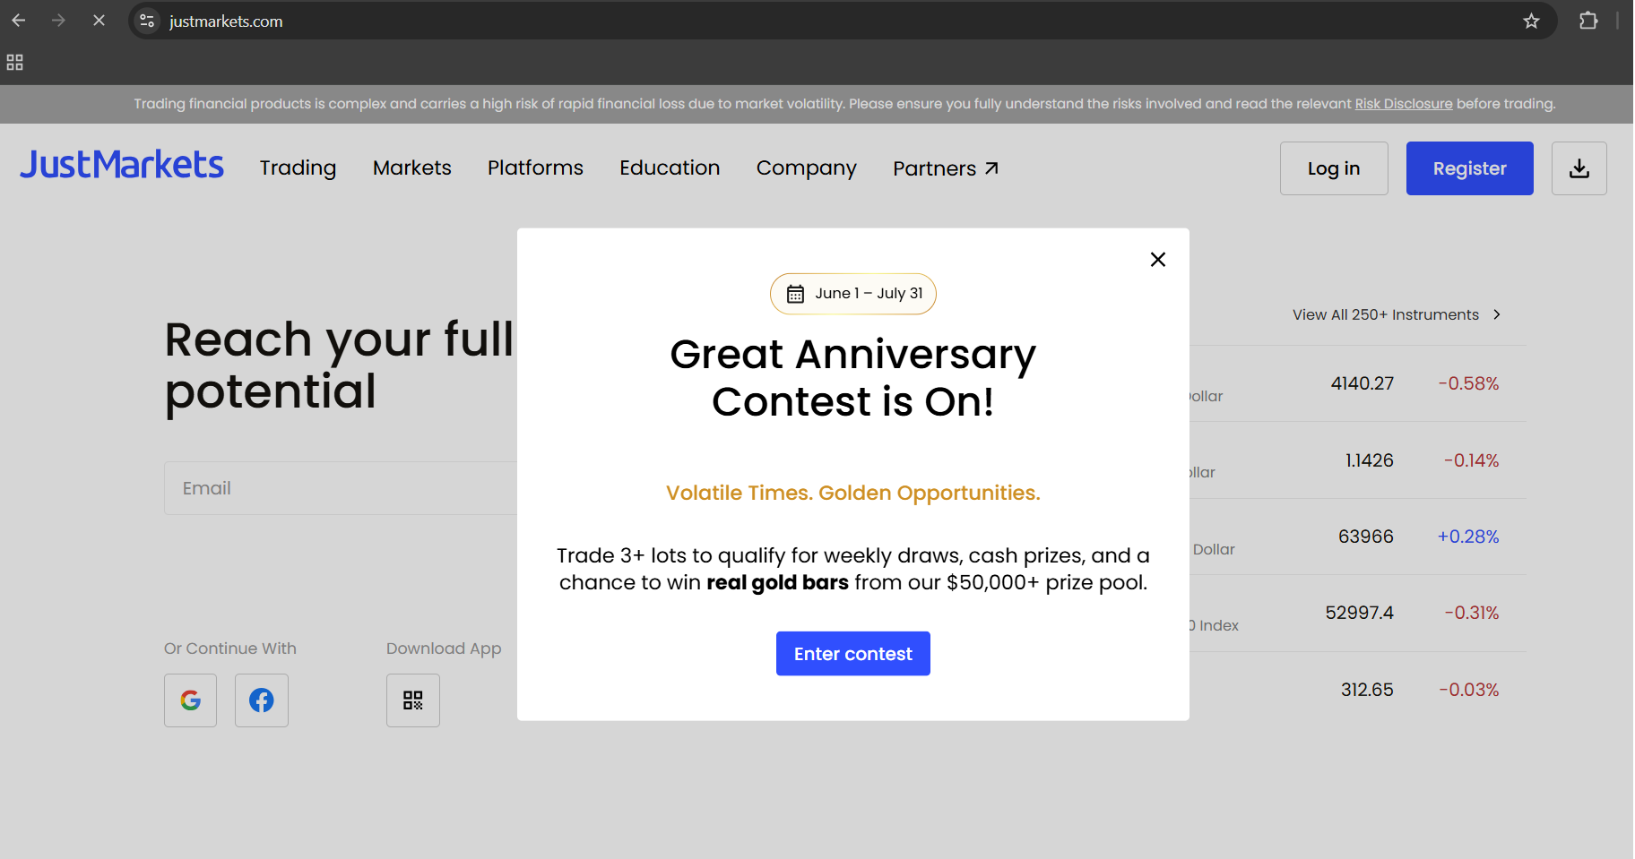Go back using the browser back arrow
Image resolution: width=1635 pixels, height=859 pixels.
point(19,20)
